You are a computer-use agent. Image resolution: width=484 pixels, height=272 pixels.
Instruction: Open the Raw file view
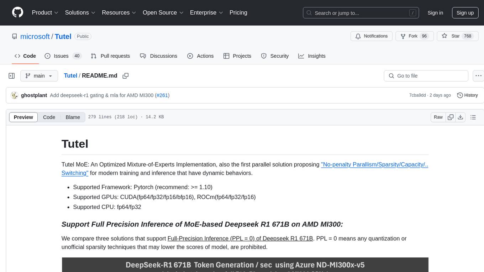pyautogui.click(x=438, y=117)
